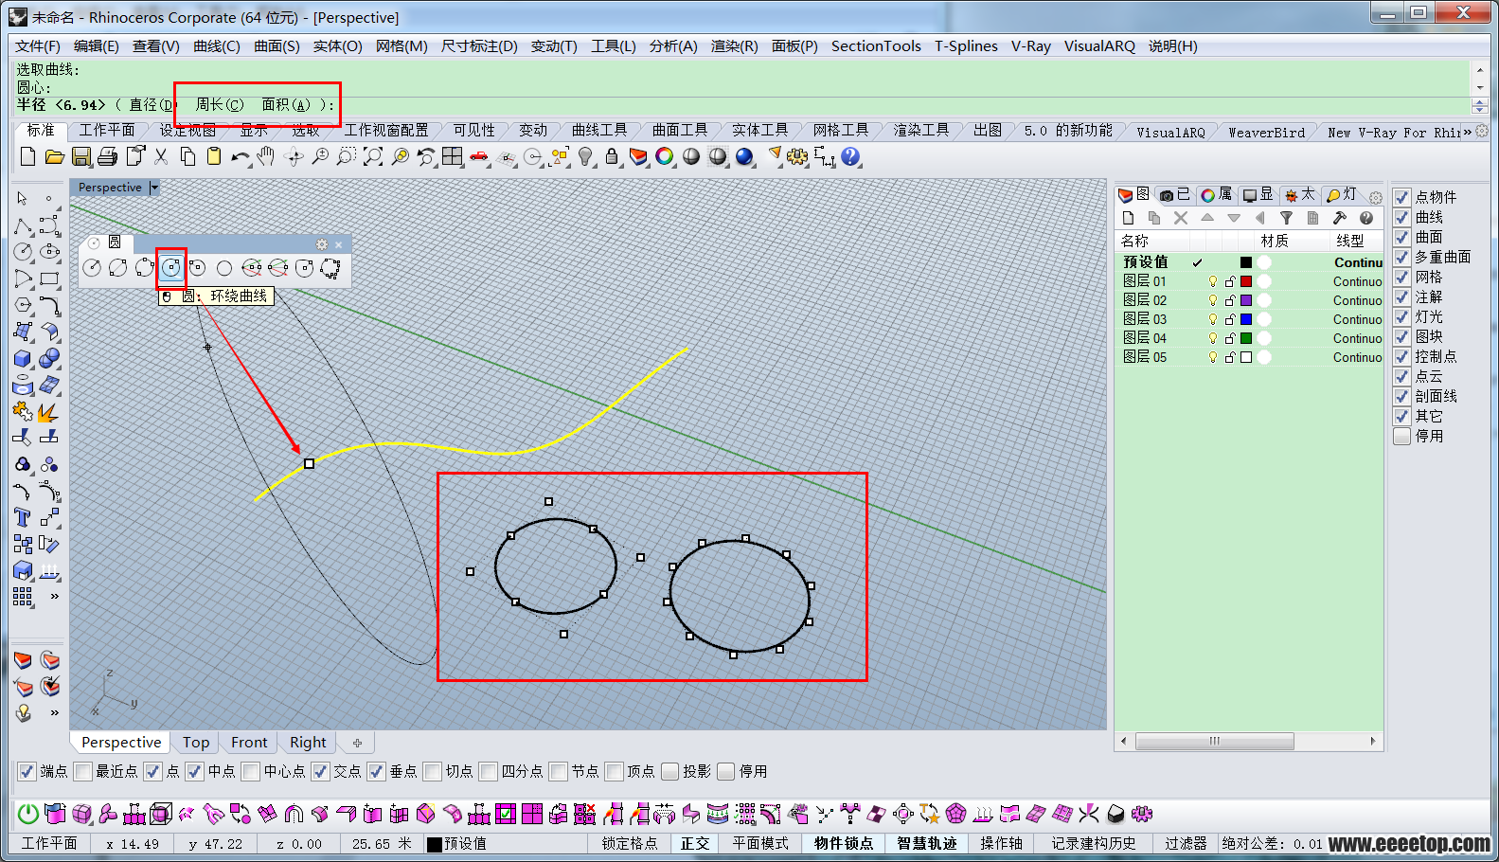Toggle 正交 ortho in the status bar
The width and height of the screenshot is (1499, 862).
tap(695, 843)
